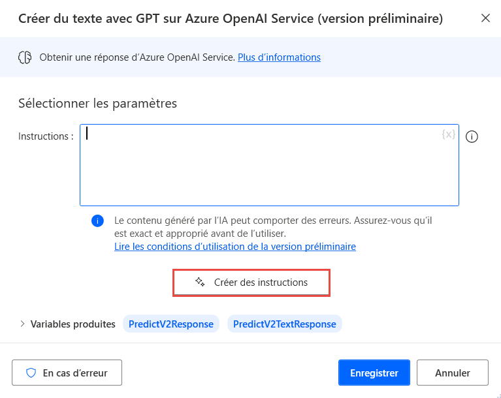Select the PredictV2TextResponse variable chip
Screen dimensions: 501x398
pyautogui.click(x=284, y=324)
